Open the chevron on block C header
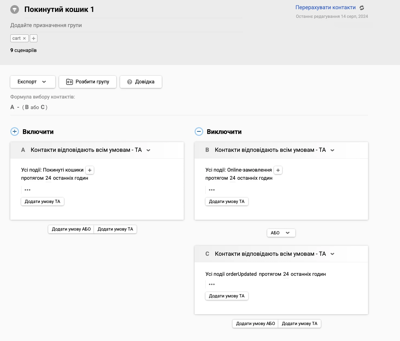Image resolution: width=400 pixels, height=341 pixels. pyautogui.click(x=333, y=254)
